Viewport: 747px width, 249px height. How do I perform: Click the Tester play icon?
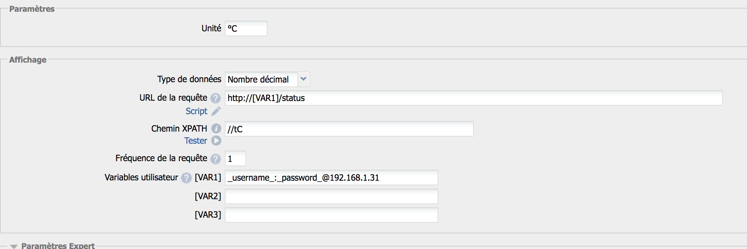pos(216,141)
